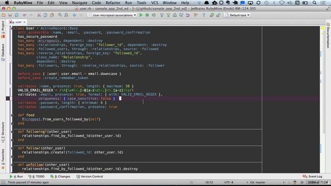Click the cursor position 18:52 status entry
Screen dimensions: 331x186
pos(209,182)
